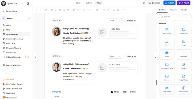This screenshot has height=99, width=193.
Task: Open the Charts tab in right panel
Action: tap(184, 10)
